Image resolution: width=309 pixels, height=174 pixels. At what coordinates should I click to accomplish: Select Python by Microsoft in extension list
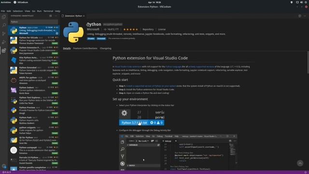34,30
